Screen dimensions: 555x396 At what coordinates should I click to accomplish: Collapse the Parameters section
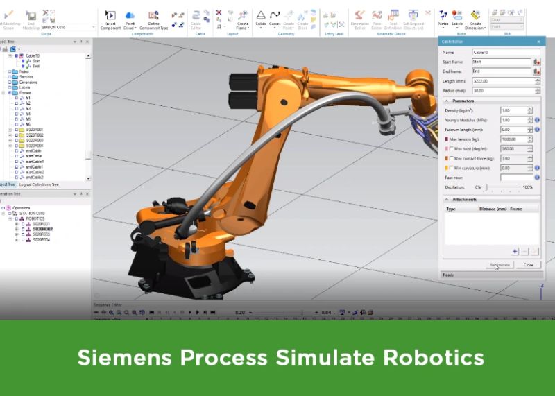click(x=447, y=101)
